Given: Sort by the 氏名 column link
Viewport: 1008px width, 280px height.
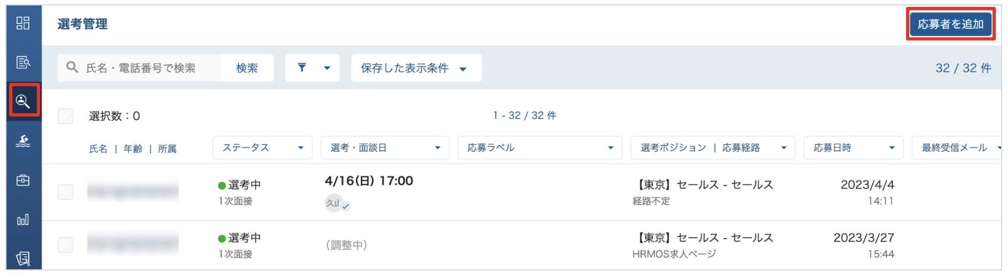Looking at the screenshot, I should (x=98, y=149).
